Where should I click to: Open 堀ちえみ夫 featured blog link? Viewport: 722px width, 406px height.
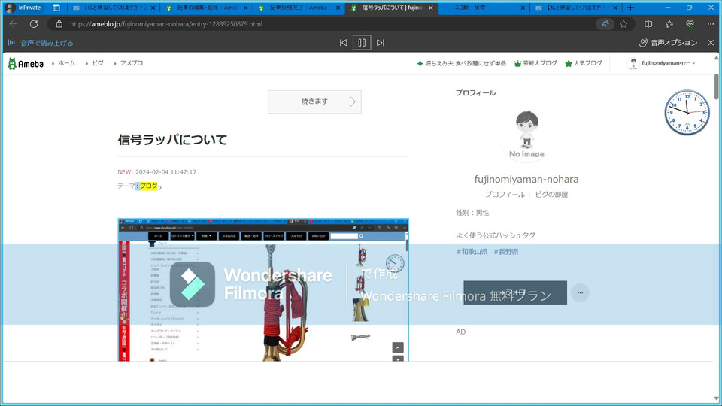[x=461, y=63]
